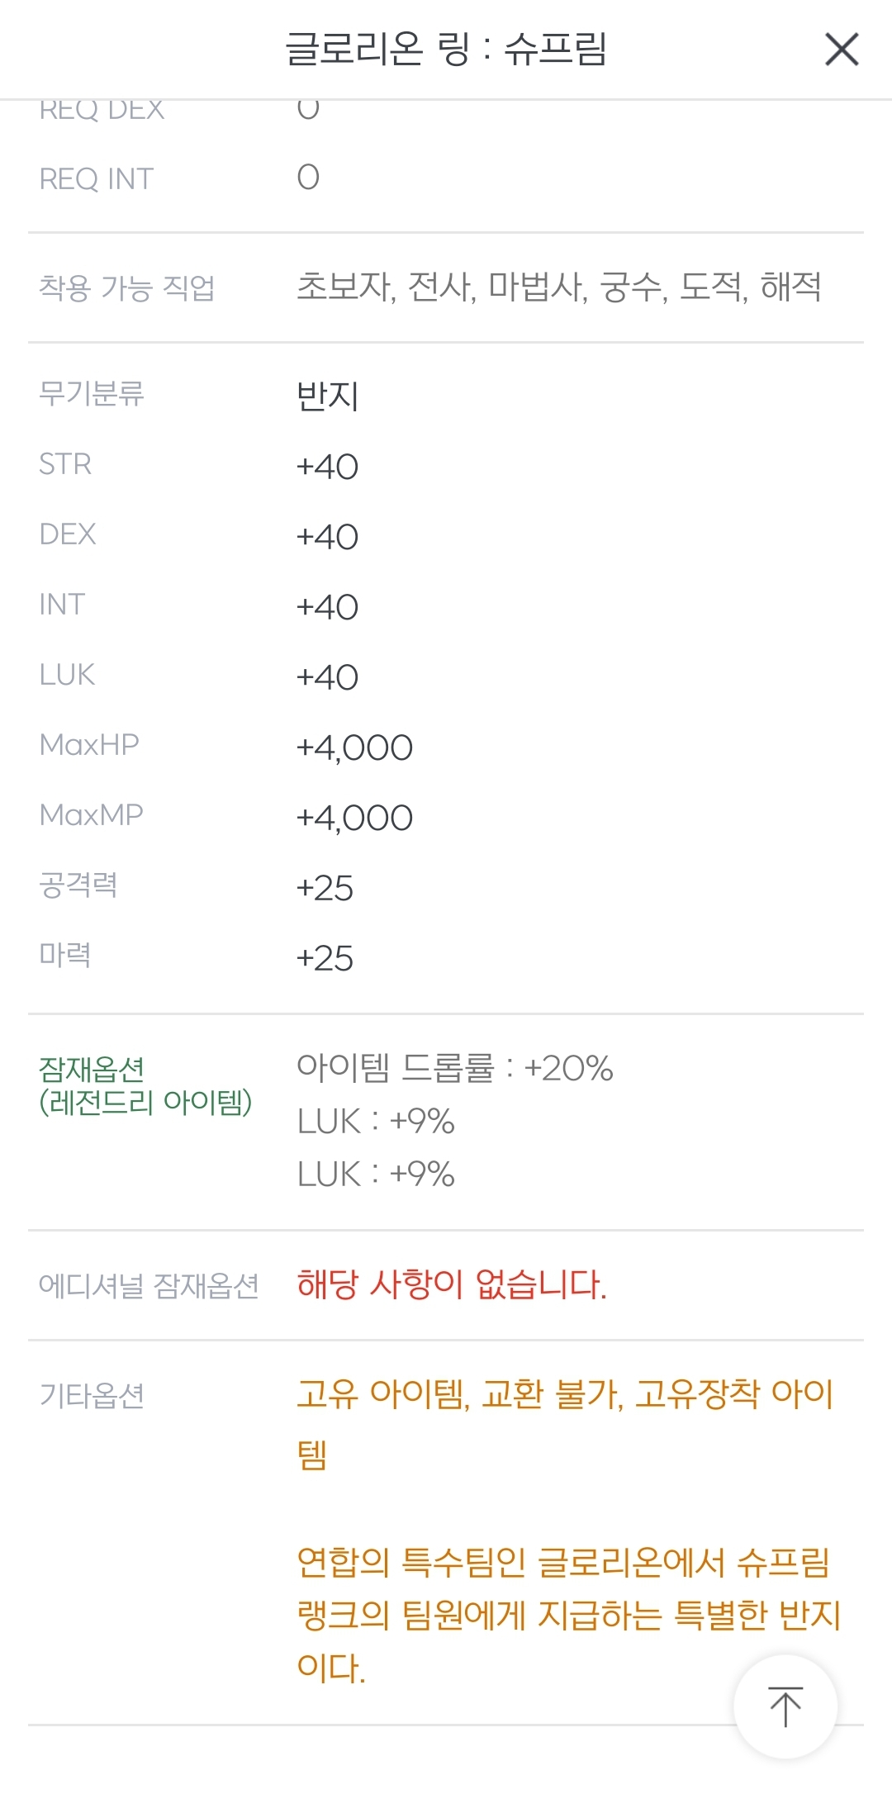Close the 글로리온 링 : 슈프림 popup
Image resolution: width=892 pixels, height=1813 pixels.
pos(842,50)
